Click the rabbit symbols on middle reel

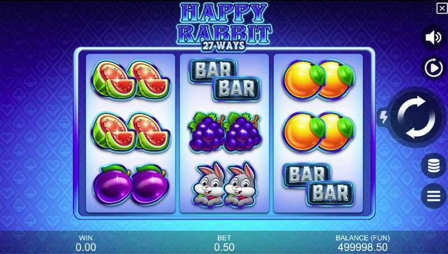[x=225, y=184]
